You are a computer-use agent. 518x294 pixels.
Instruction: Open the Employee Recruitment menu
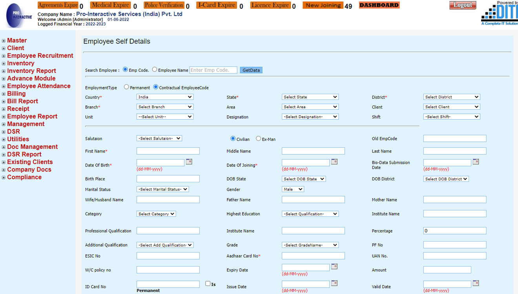[x=40, y=56]
